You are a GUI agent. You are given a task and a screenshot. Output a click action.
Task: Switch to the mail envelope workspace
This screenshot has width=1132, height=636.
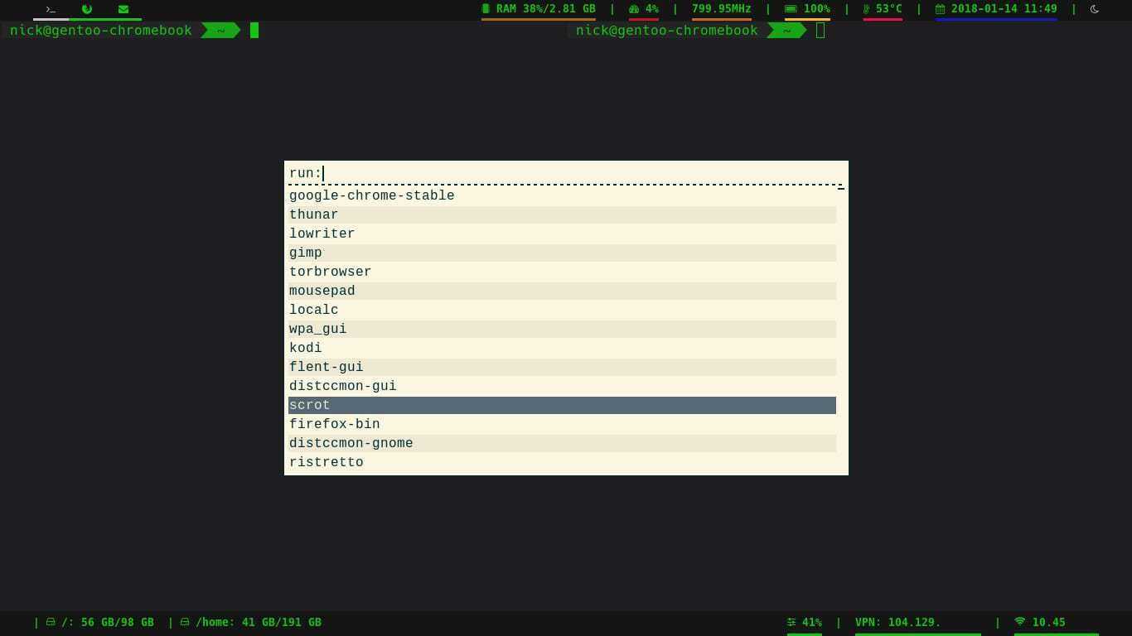coord(123,9)
